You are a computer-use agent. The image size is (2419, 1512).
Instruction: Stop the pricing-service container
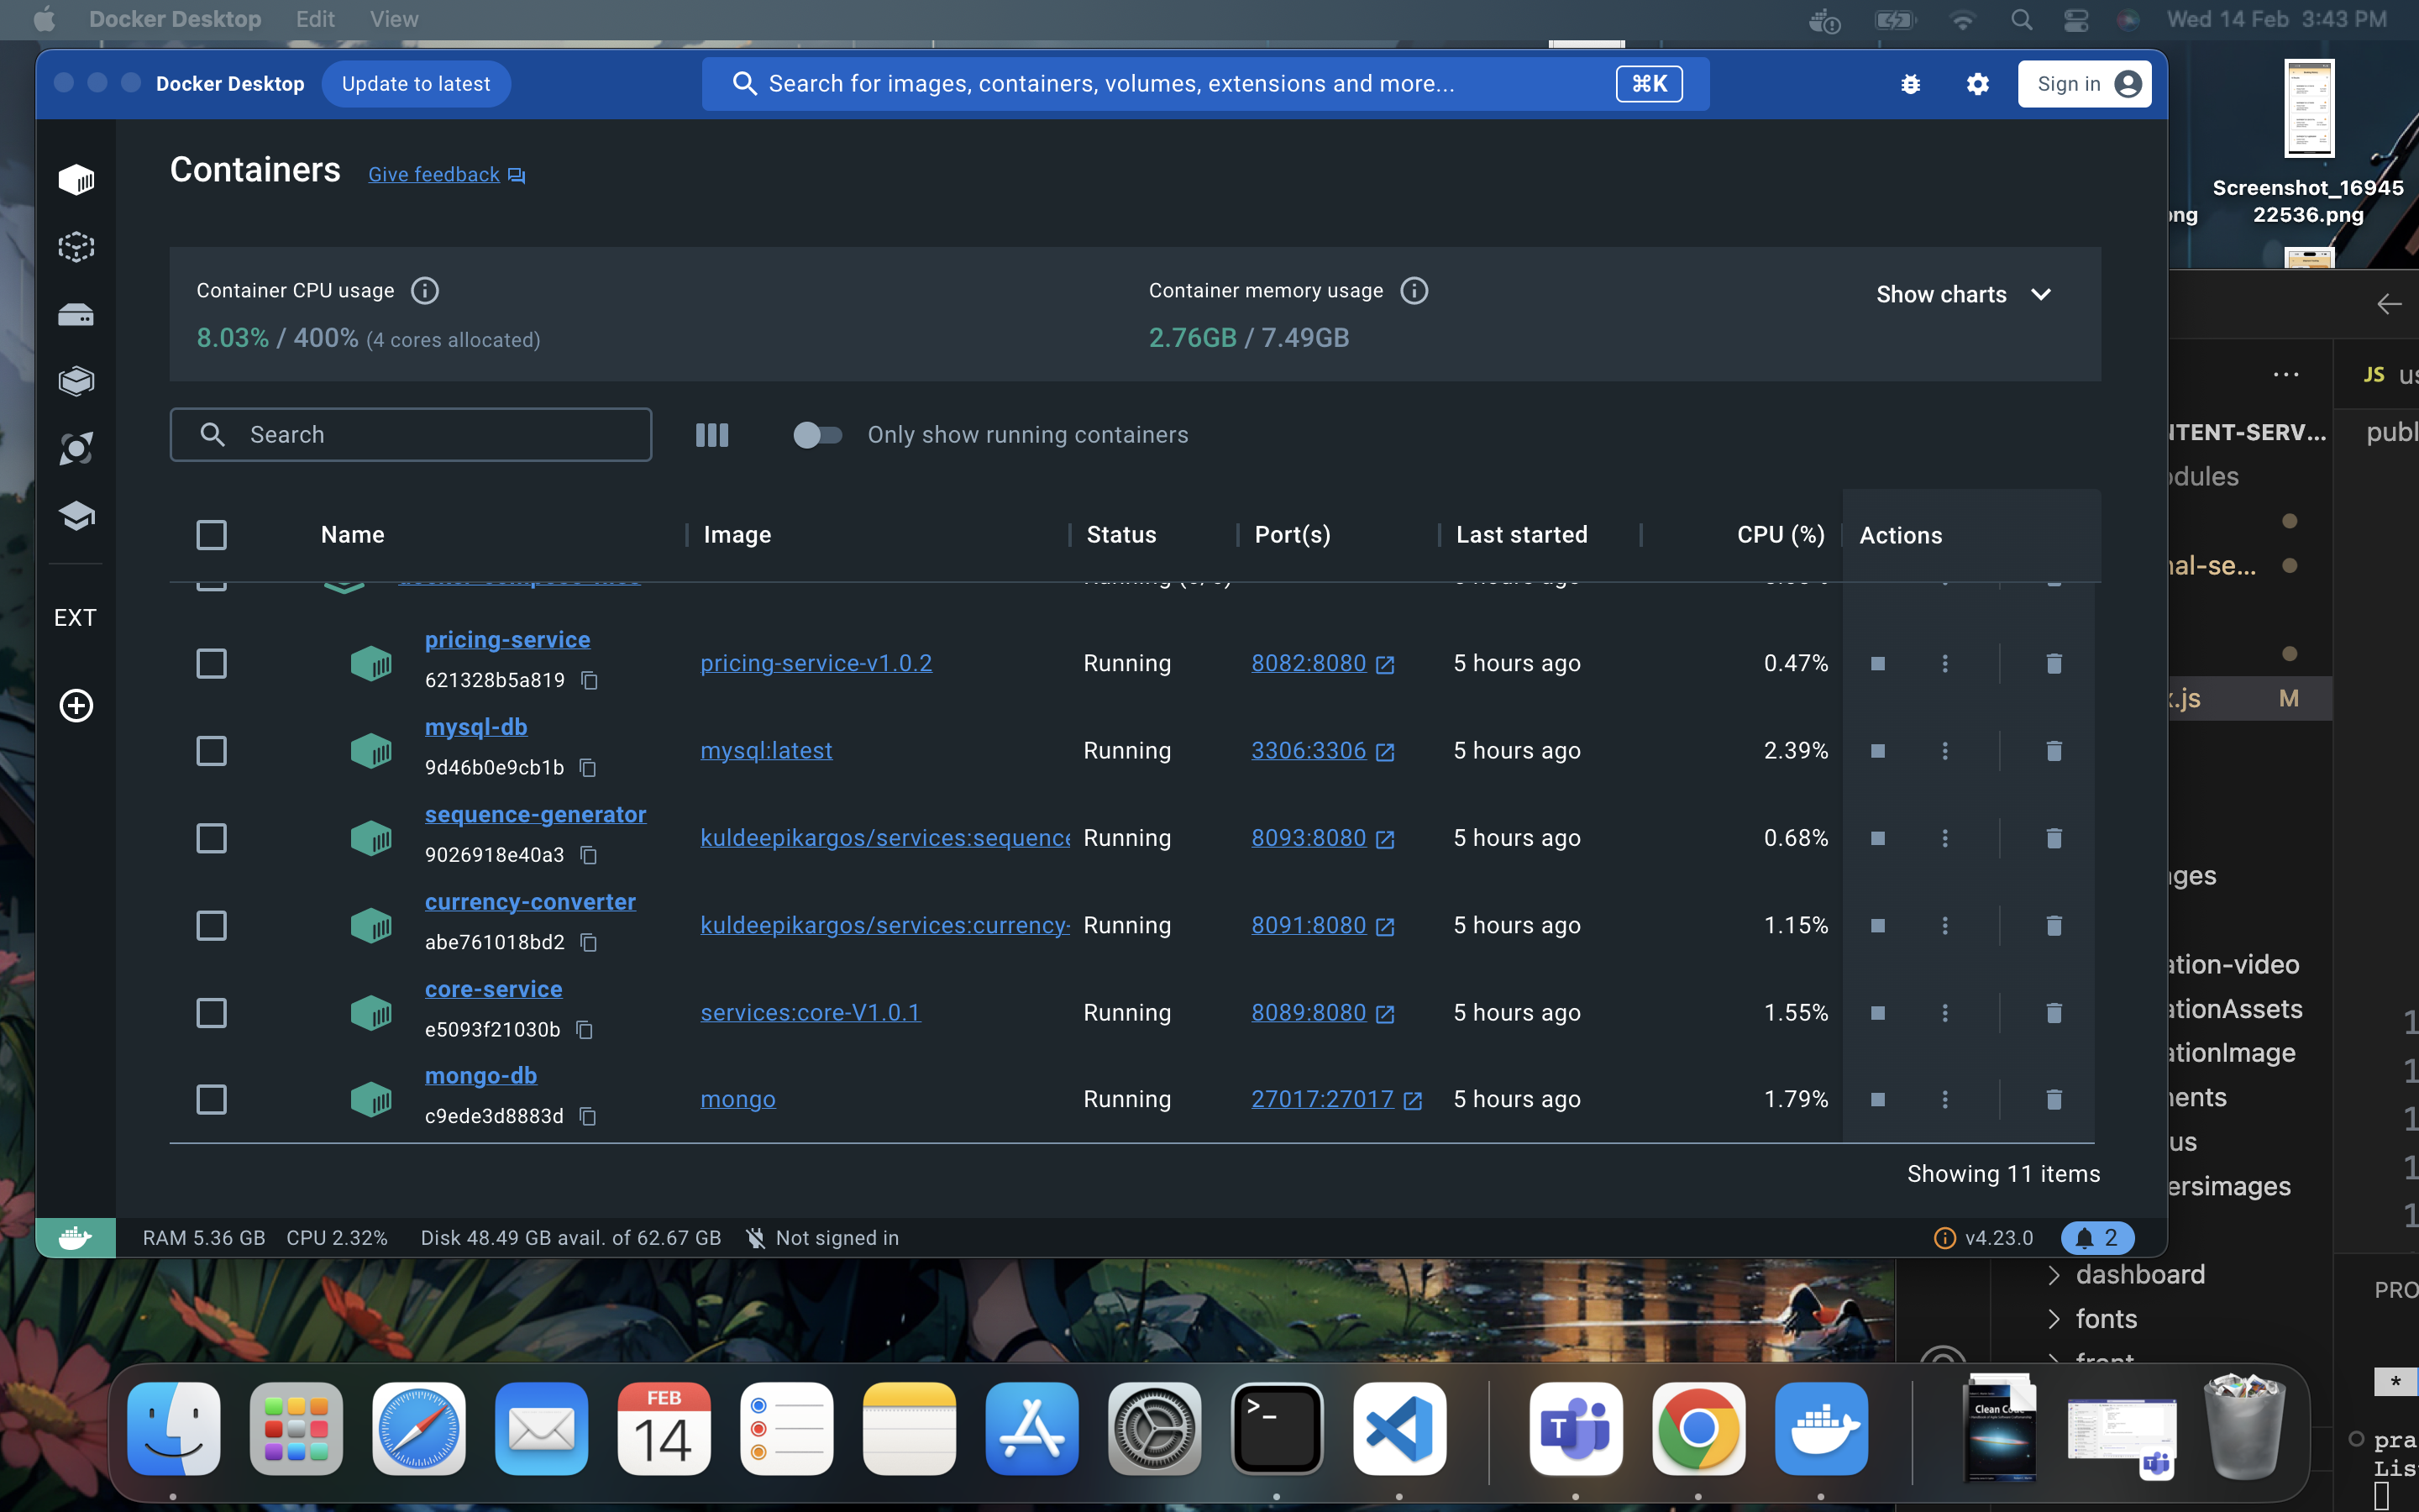tap(1877, 663)
